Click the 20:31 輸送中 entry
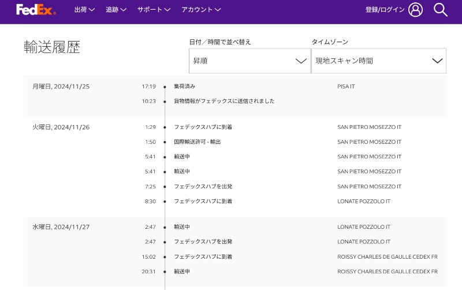Image resolution: width=462 pixels, height=290 pixels. [x=182, y=272]
